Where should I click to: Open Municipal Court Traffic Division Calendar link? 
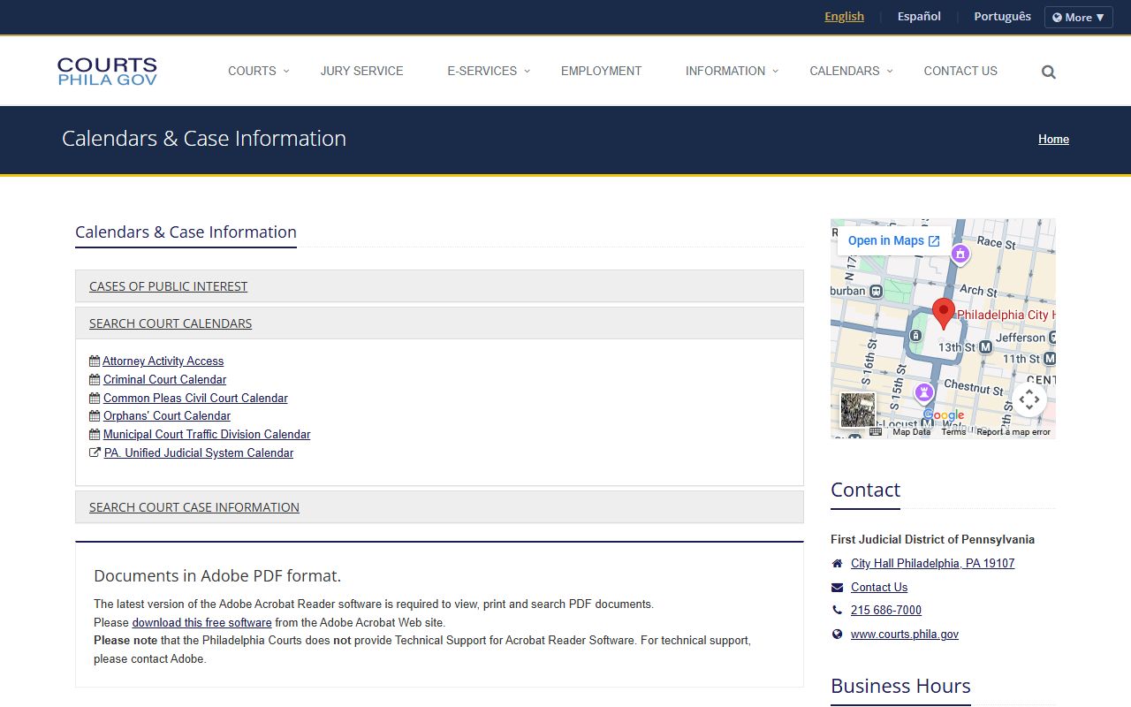click(207, 434)
